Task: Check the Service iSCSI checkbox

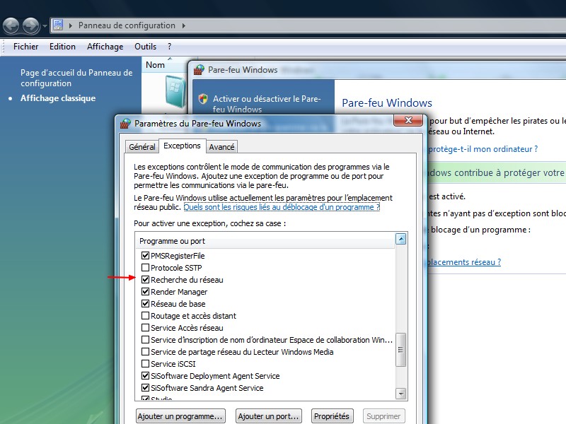Action: pyautogui.click(x=145, y=364)
